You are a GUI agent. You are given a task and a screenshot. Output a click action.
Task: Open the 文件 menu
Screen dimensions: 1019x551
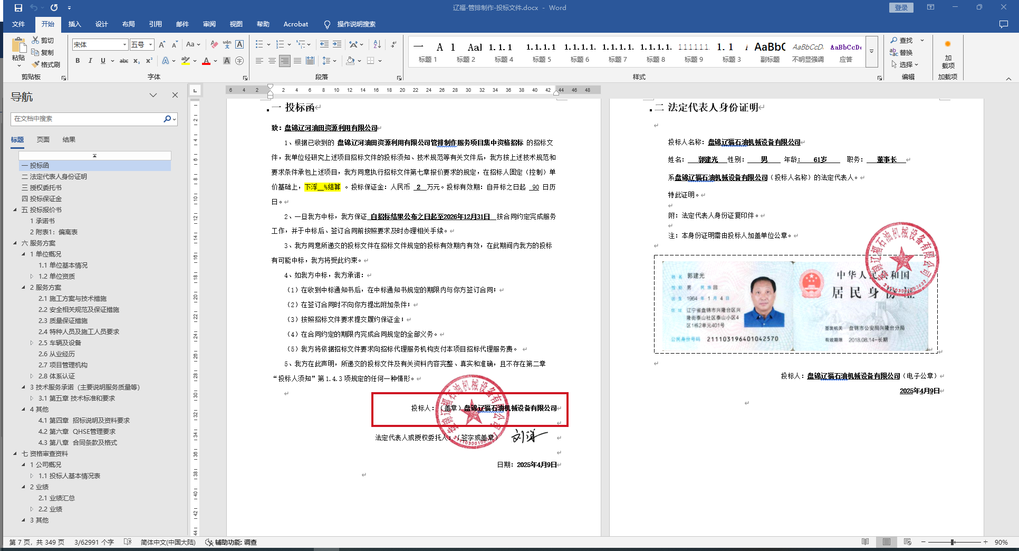click(x=18, y=24)
